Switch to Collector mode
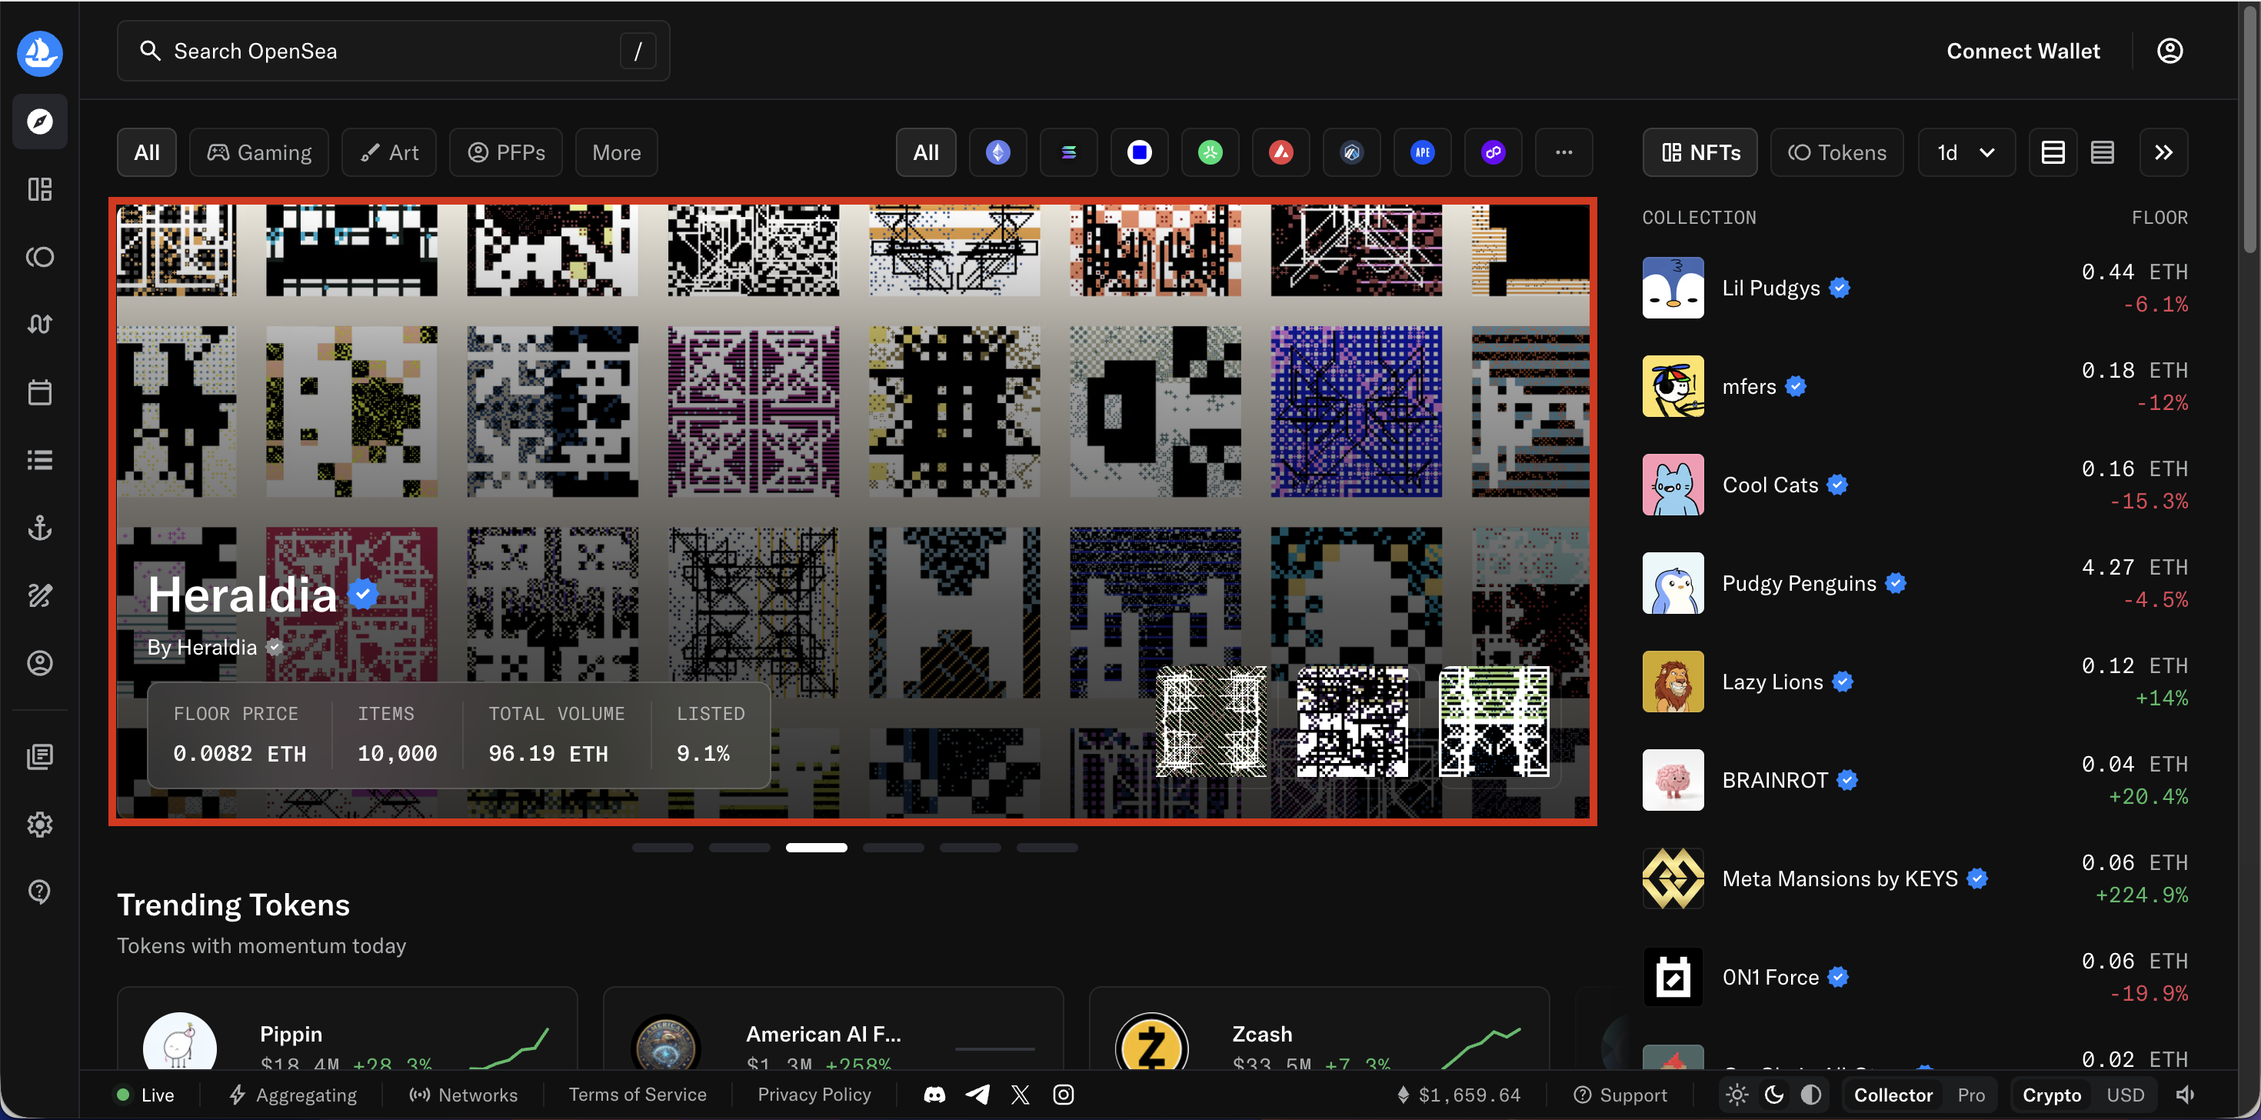The height and width of the screenshot is (1120, 2261). 1893,1095
